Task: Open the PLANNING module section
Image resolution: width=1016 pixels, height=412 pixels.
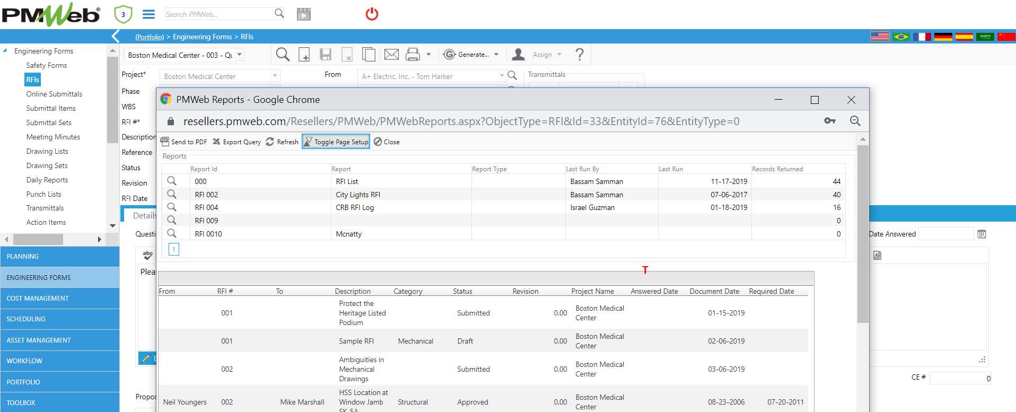Action: point(59,256)
